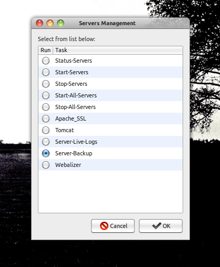Select the Apache_SSL radio button

(46, 118)
